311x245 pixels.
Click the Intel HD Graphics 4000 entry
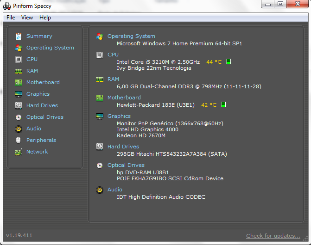point(147,129)
